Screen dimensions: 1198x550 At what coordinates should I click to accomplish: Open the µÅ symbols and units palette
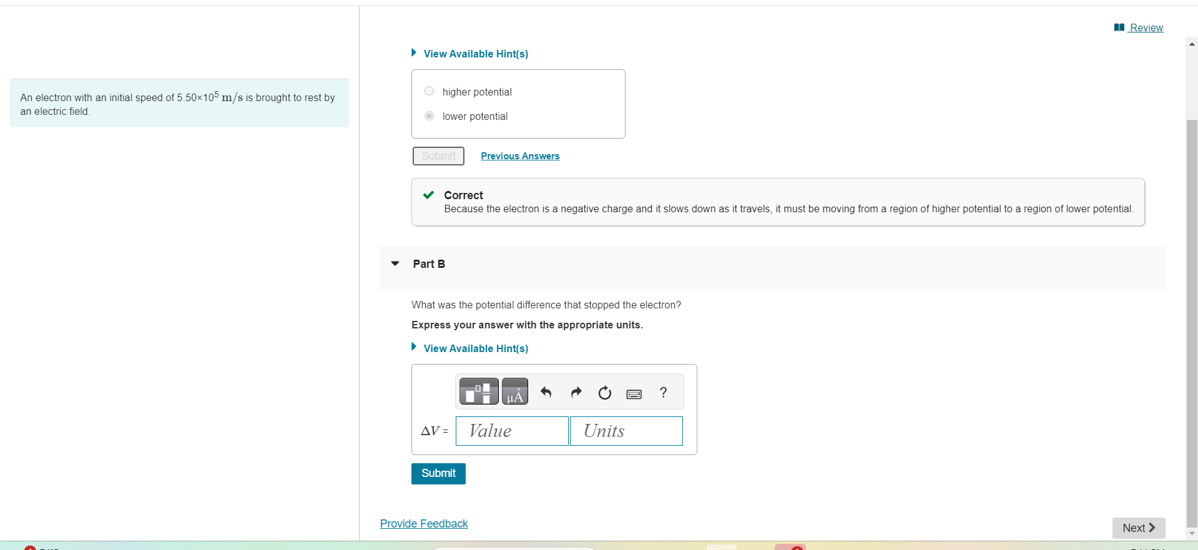[x=515, y=391]
